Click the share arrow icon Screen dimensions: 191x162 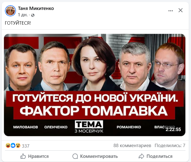pos(141,156)
